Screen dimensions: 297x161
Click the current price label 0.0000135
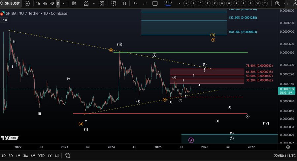pos(287,91)
